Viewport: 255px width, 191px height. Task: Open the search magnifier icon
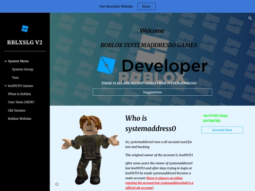point(250,18)
